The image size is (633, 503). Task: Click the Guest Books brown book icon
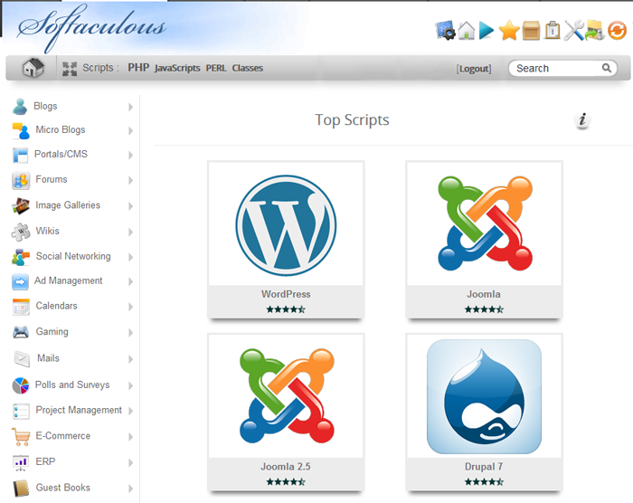[x=21, y=488]
